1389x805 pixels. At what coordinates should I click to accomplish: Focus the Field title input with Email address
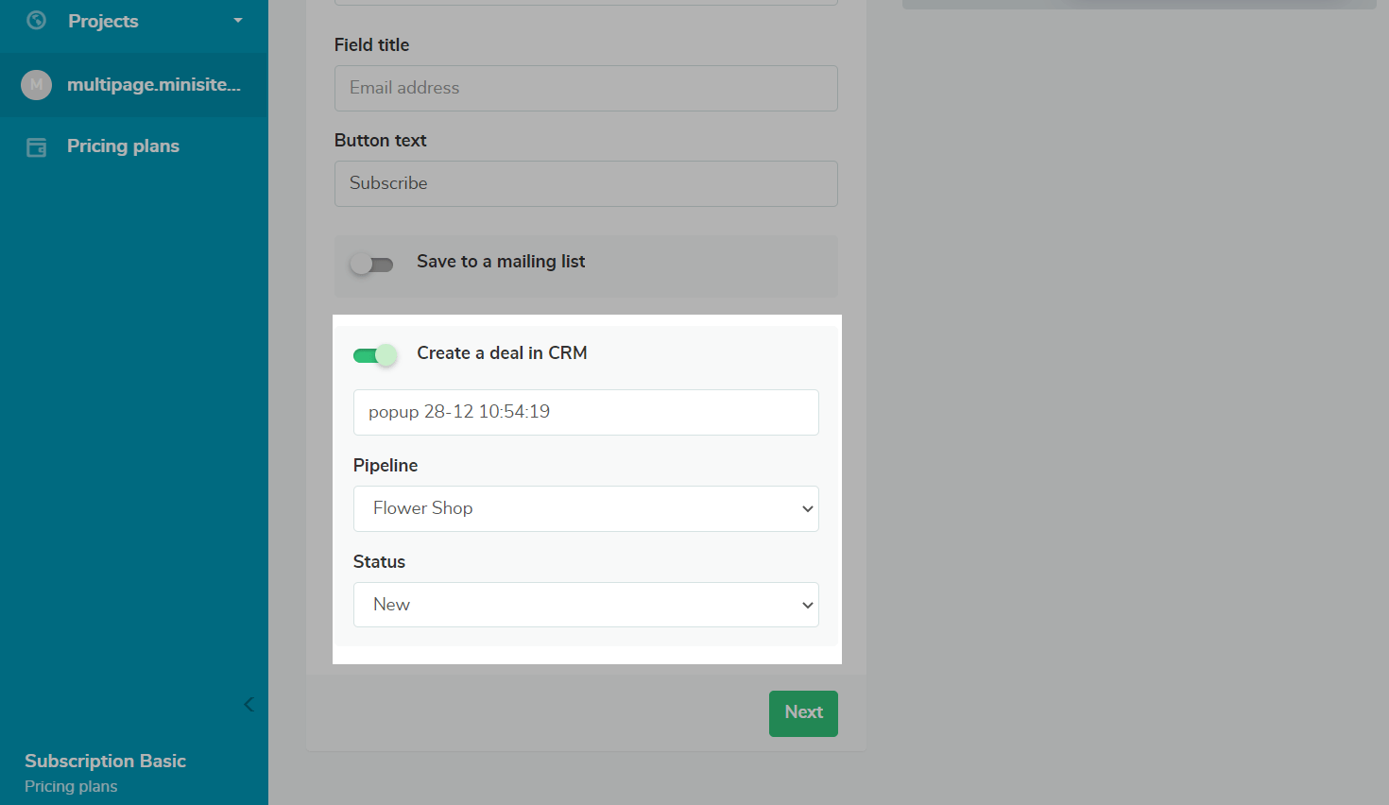coord(586,88)
